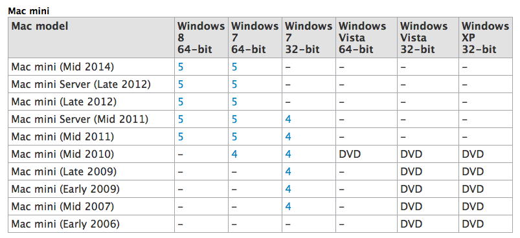Open link 5 for Mac mini (Mid 2011) Windows 7 64-bit
The width and height of the screenshot is (520, 238).
click(x=234, y=136)
